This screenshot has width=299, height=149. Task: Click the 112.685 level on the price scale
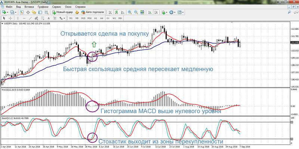coord(294,29)
